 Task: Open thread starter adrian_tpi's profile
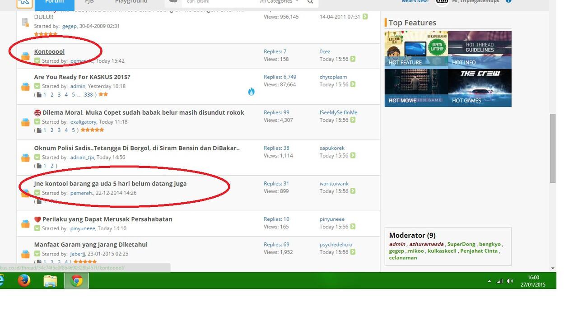tap(82, 158)
